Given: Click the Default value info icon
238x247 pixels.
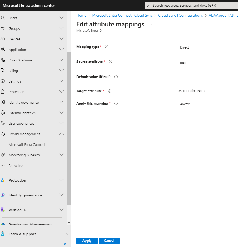Looking at the screenshot, I should (116, 77).
